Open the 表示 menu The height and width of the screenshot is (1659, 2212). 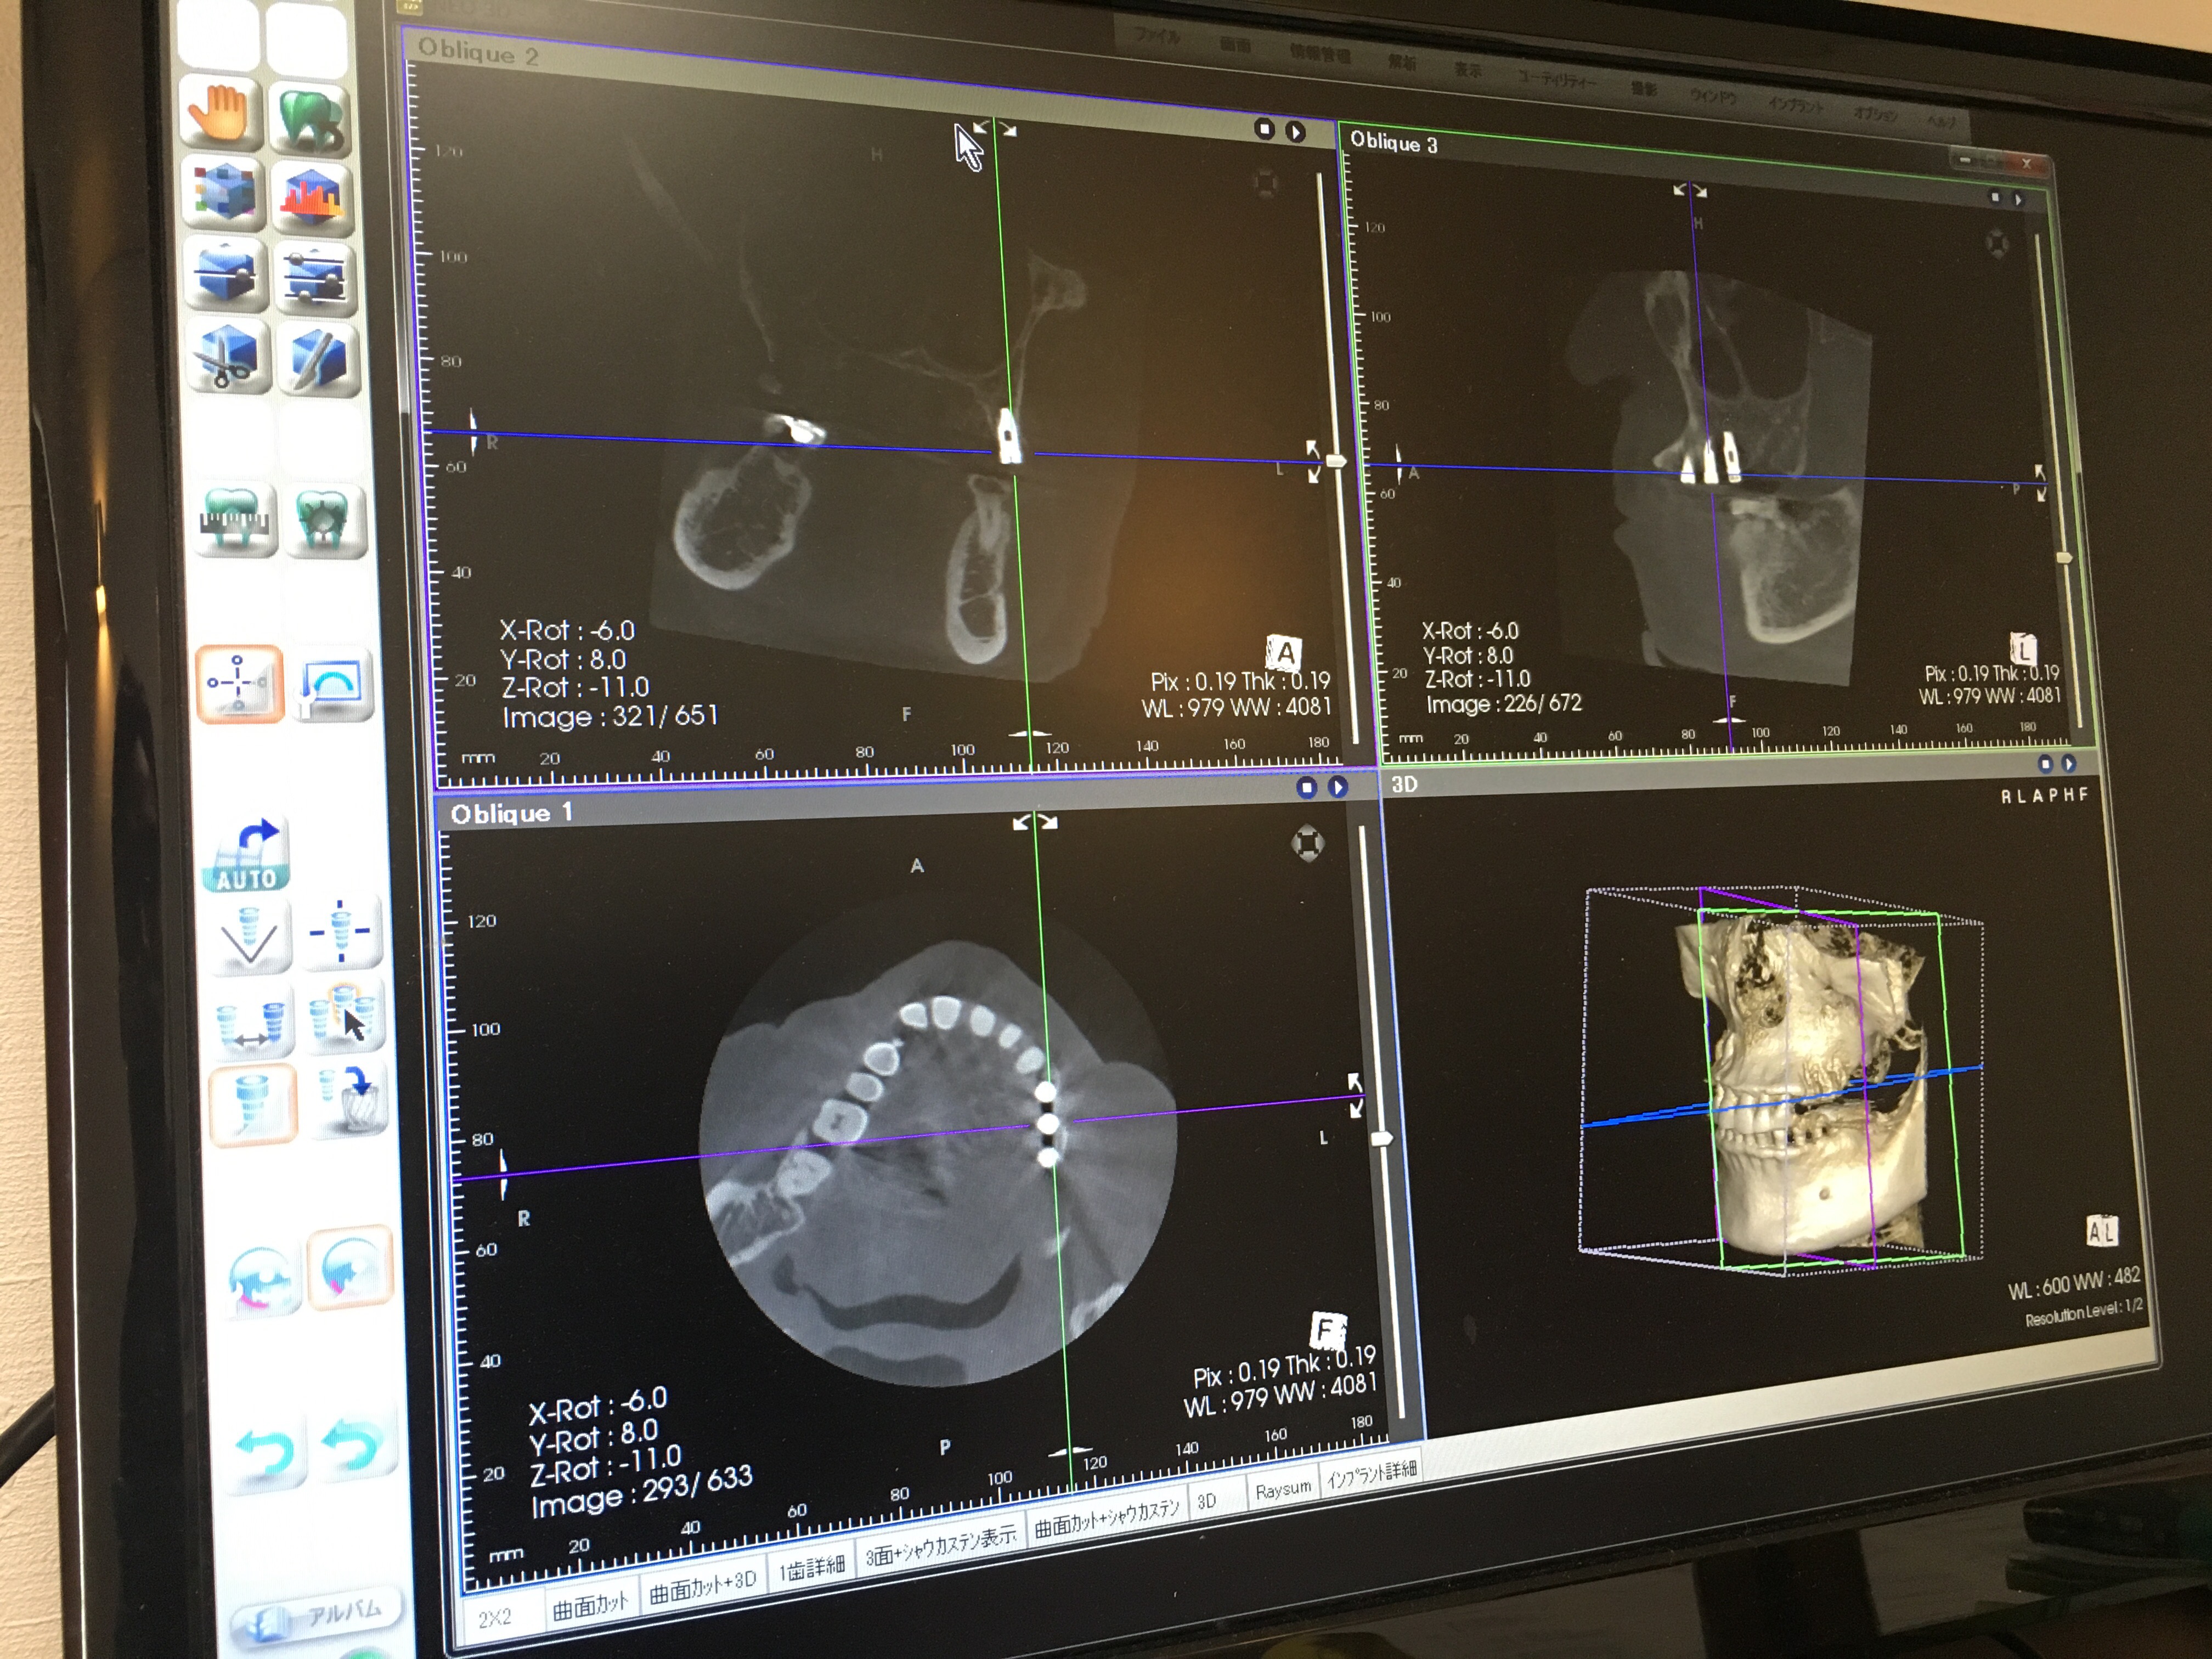pos(1467,69)
